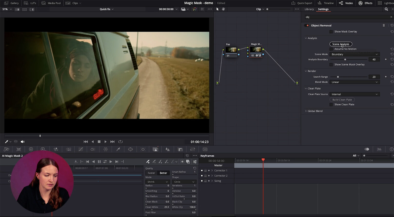Open the 3D stereoscopic palette
394x217 pixels.
coord(205,149)
